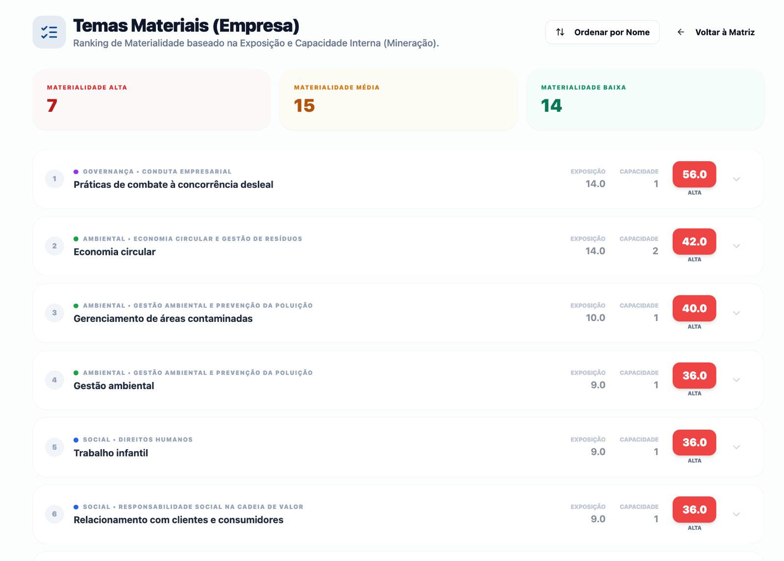
Task: Open the Materialidade Média summary card
Action: [x=398, y=99]
